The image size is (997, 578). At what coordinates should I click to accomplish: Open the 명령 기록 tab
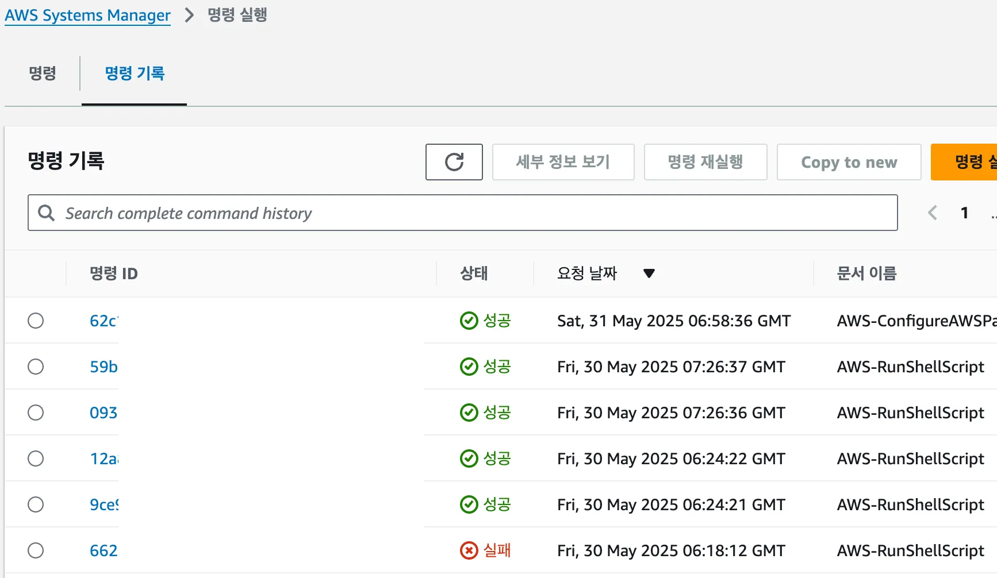(135, 74)
